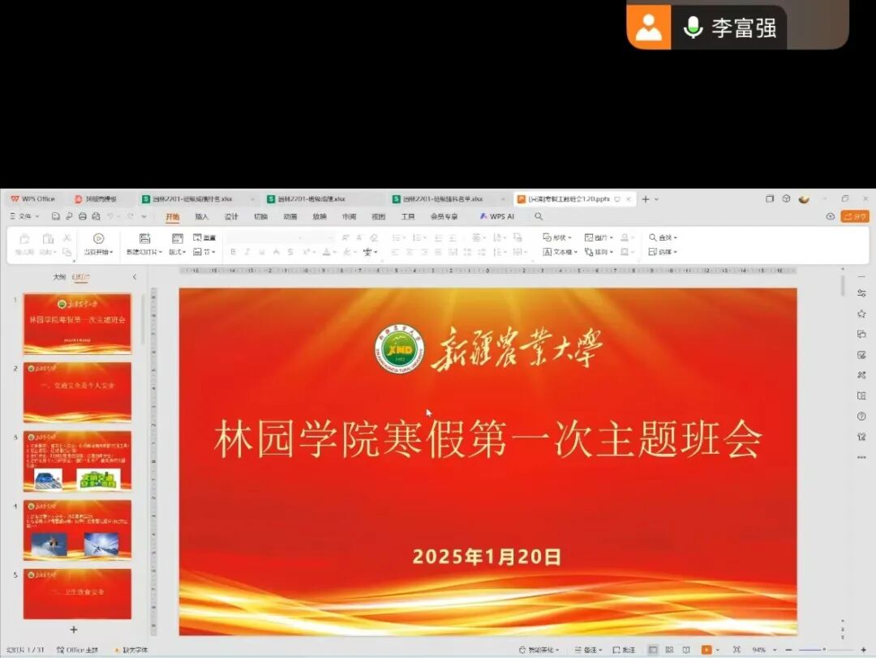Toggle bold formatting

click(x=234, y=252)
